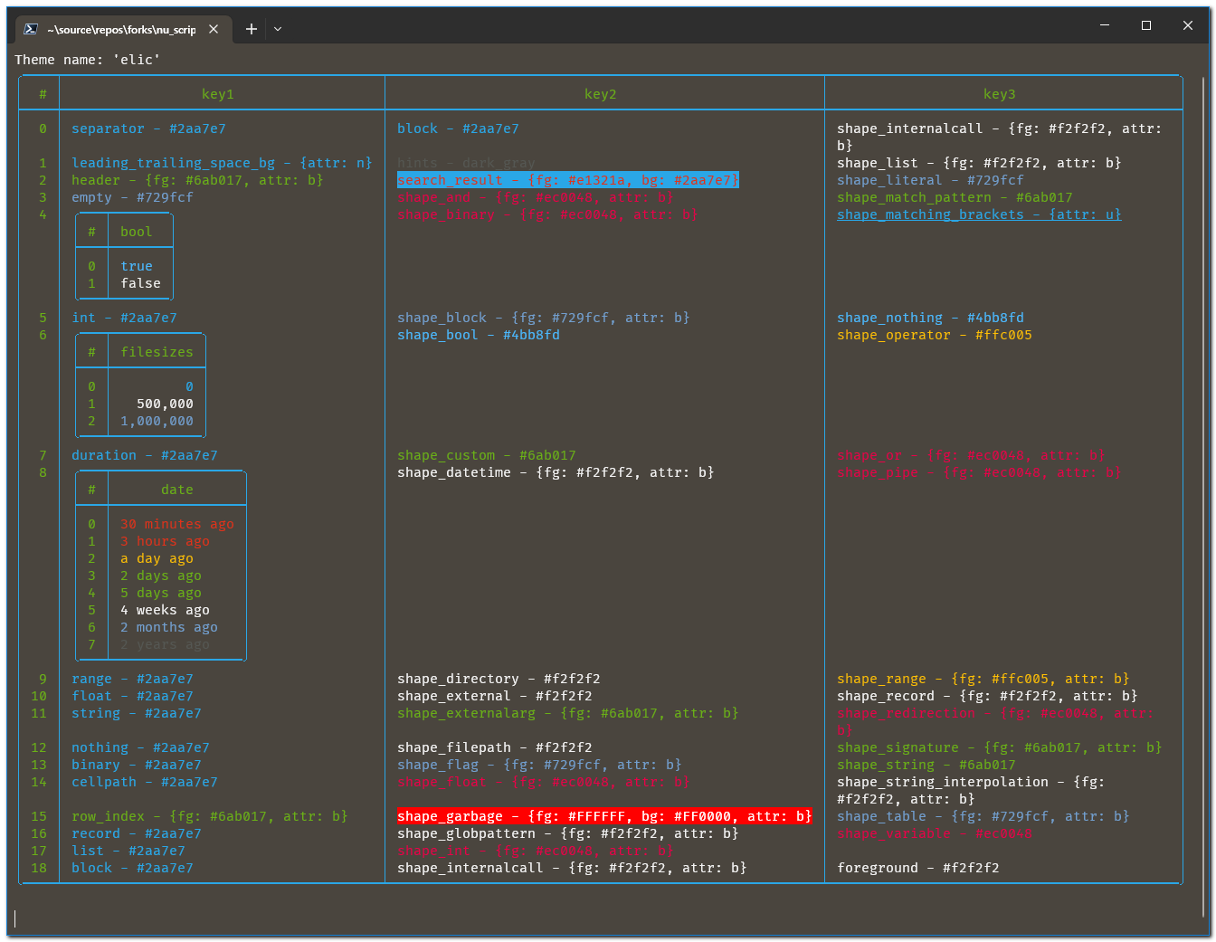Image resolution: width=1216 pixels, height=942 pixels.
Task: Click 'shape_range' yellow entry
Action: pyautogui.click(x=983, y=679)
